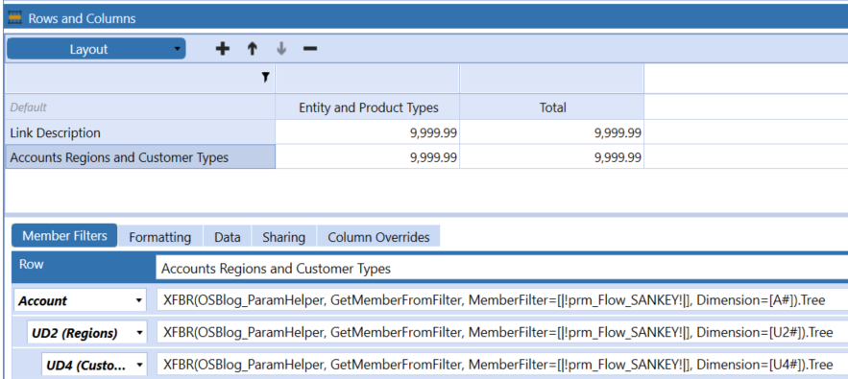Click the filter funnel icon in grid header

pyautogui.click(x=266, y=78)
